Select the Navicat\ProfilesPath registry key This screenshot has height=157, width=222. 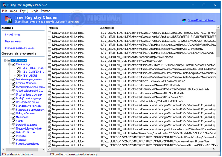(140, 85)
